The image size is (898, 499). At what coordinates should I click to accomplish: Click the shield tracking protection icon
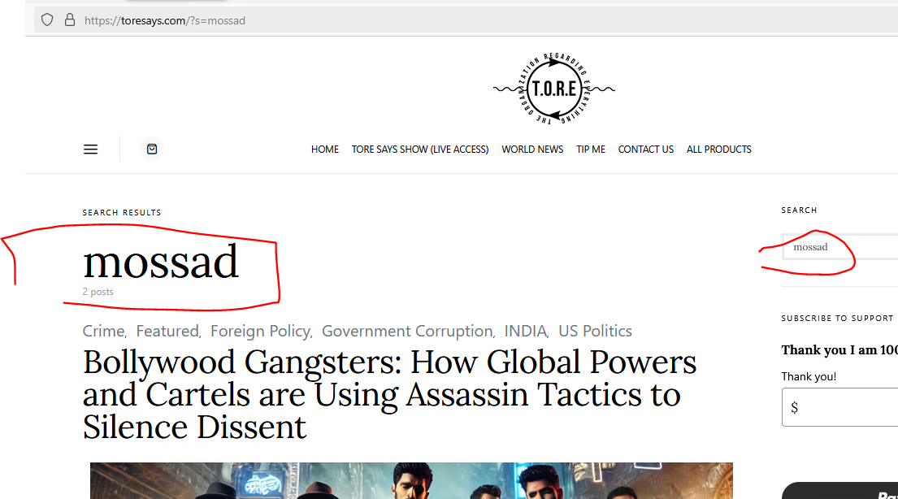(47, 20)
